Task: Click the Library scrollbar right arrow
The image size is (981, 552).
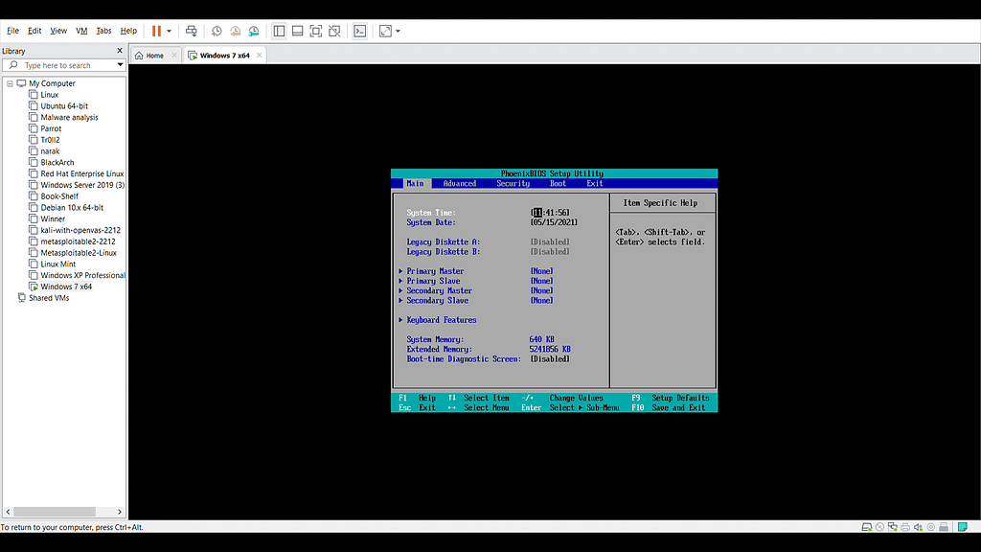Action: [x=120, y=512]
